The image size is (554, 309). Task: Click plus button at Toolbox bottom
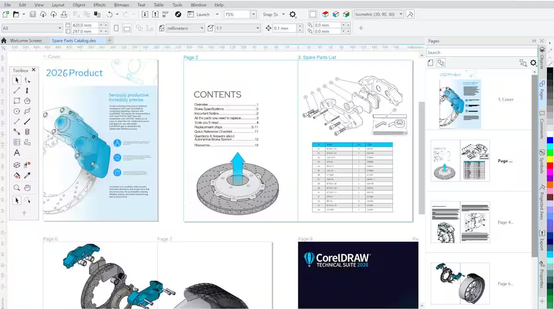(24, 213)
